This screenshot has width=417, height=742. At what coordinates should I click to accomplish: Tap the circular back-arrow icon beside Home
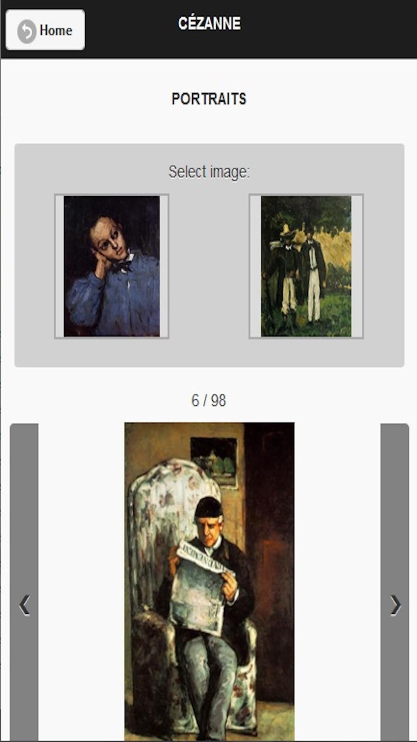click(26, 31)
